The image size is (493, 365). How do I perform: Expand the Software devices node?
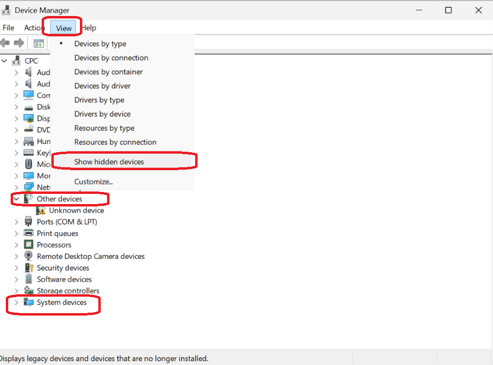(x=16, y=279)
